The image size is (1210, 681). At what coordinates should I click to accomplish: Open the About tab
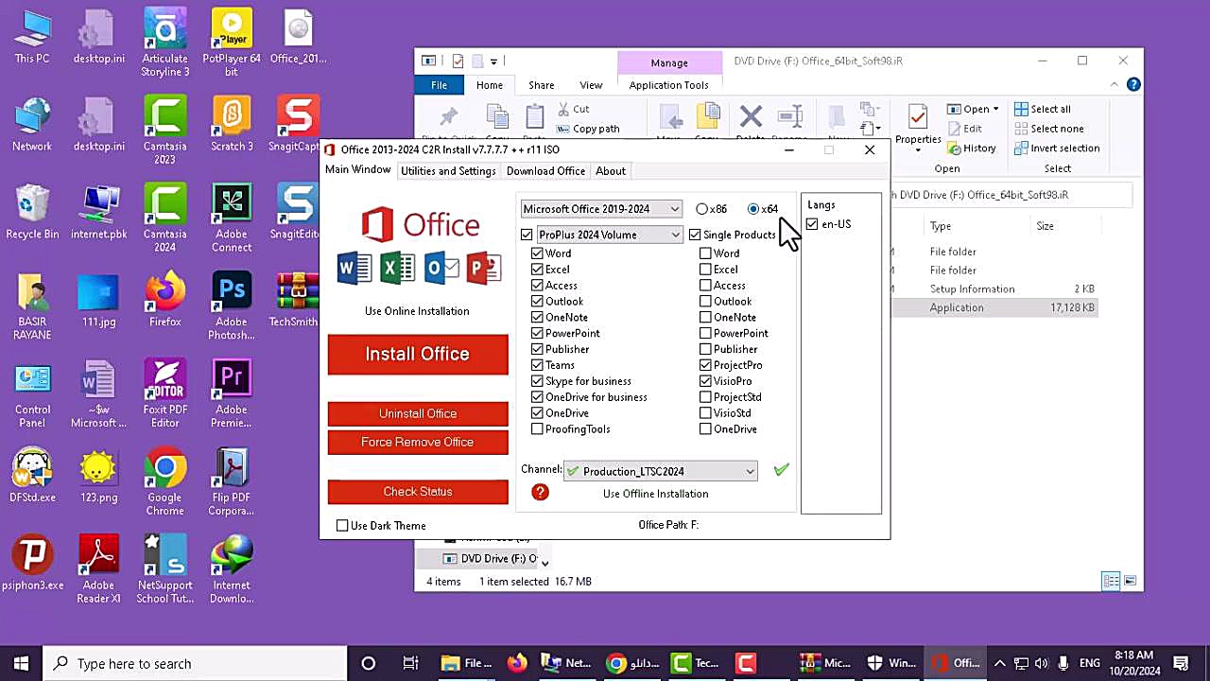pos(611,171)
